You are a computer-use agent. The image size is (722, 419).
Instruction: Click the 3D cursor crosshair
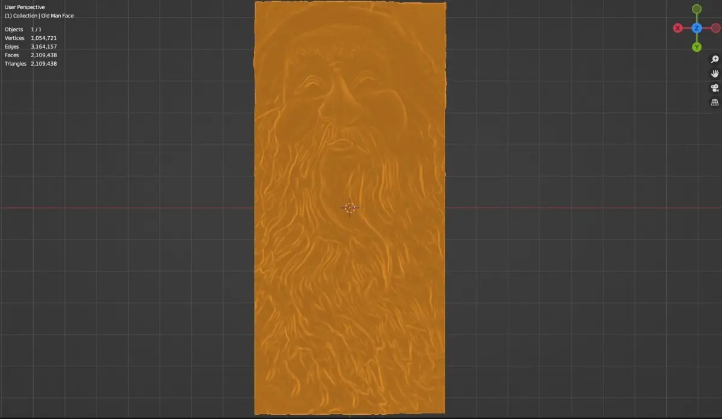(350, 208)
